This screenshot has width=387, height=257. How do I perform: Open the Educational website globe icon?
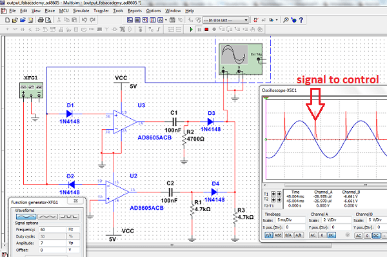293,20
